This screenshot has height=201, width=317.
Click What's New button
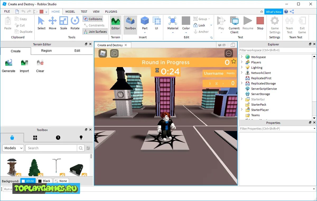click(274, 12)
